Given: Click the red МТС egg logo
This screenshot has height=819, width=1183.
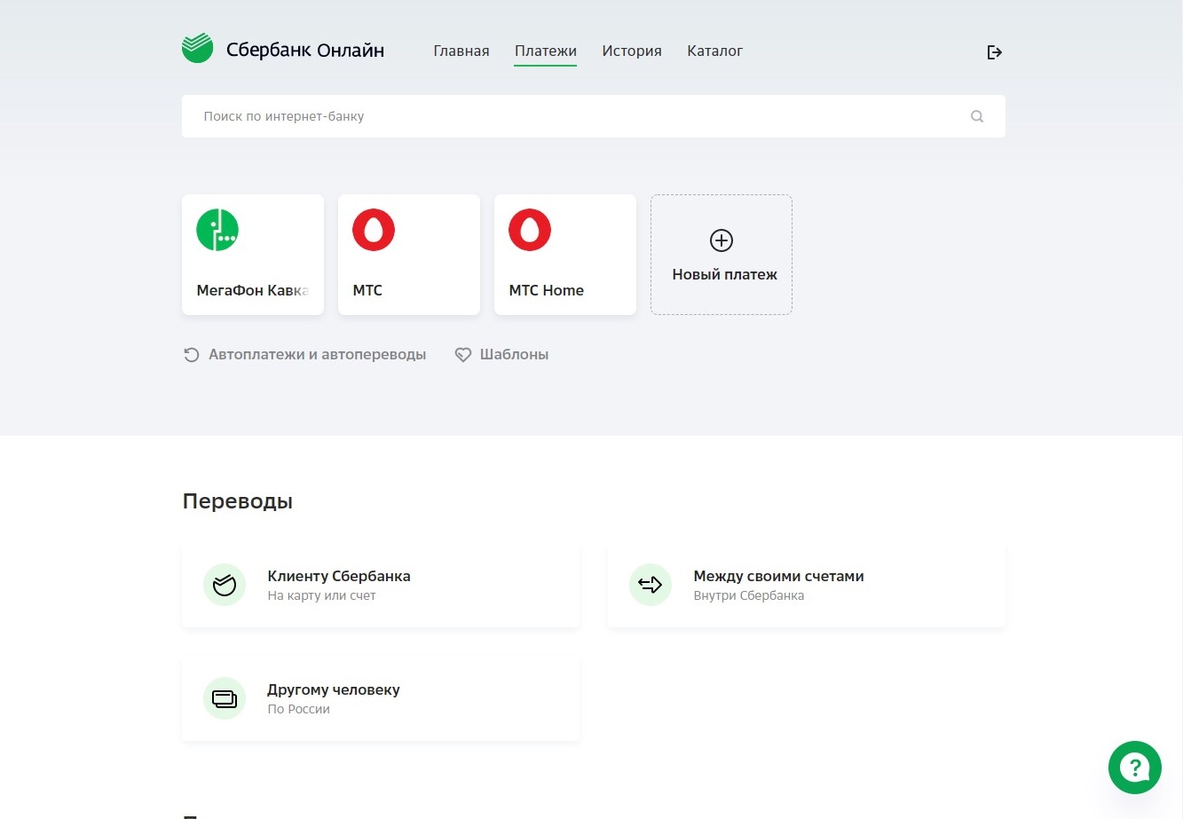Looking at the screenshot, I should [x=374, y=230].
